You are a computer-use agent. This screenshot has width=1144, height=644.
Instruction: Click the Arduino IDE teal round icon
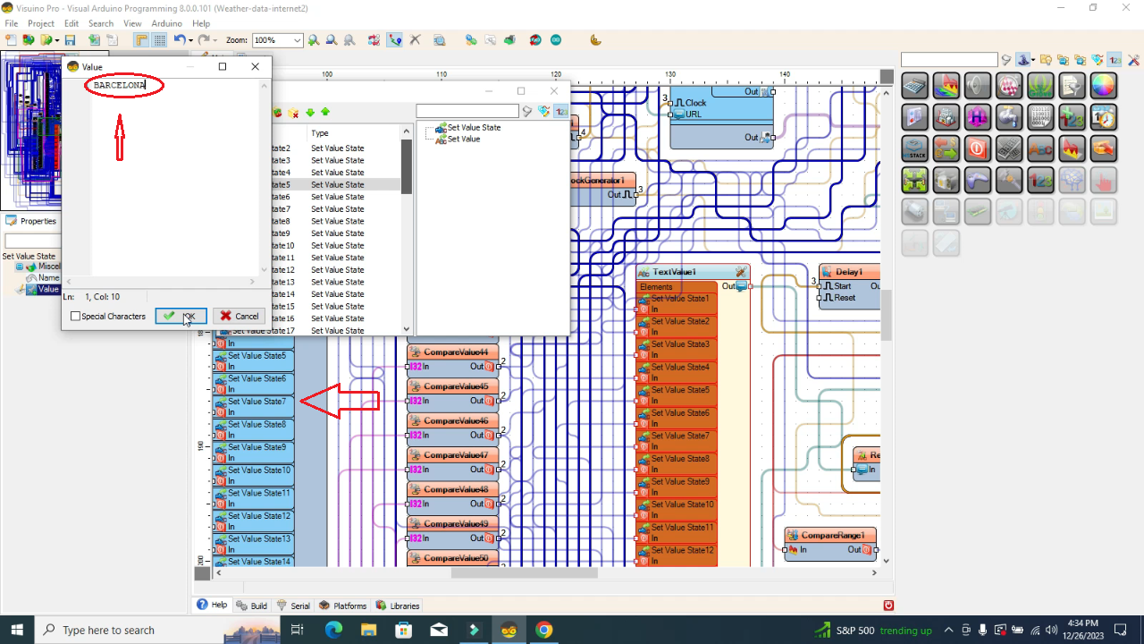coord(556,40)
